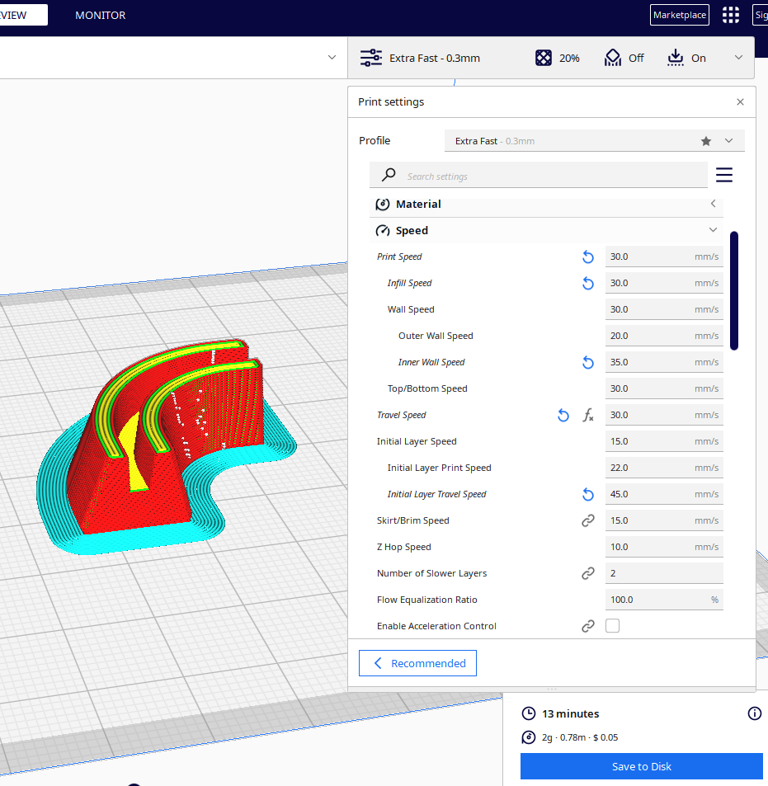The height and width of the screenshot is (786, 768).
Task: Open the settings visibility hamburger menu
Action: tap(723, 175)
